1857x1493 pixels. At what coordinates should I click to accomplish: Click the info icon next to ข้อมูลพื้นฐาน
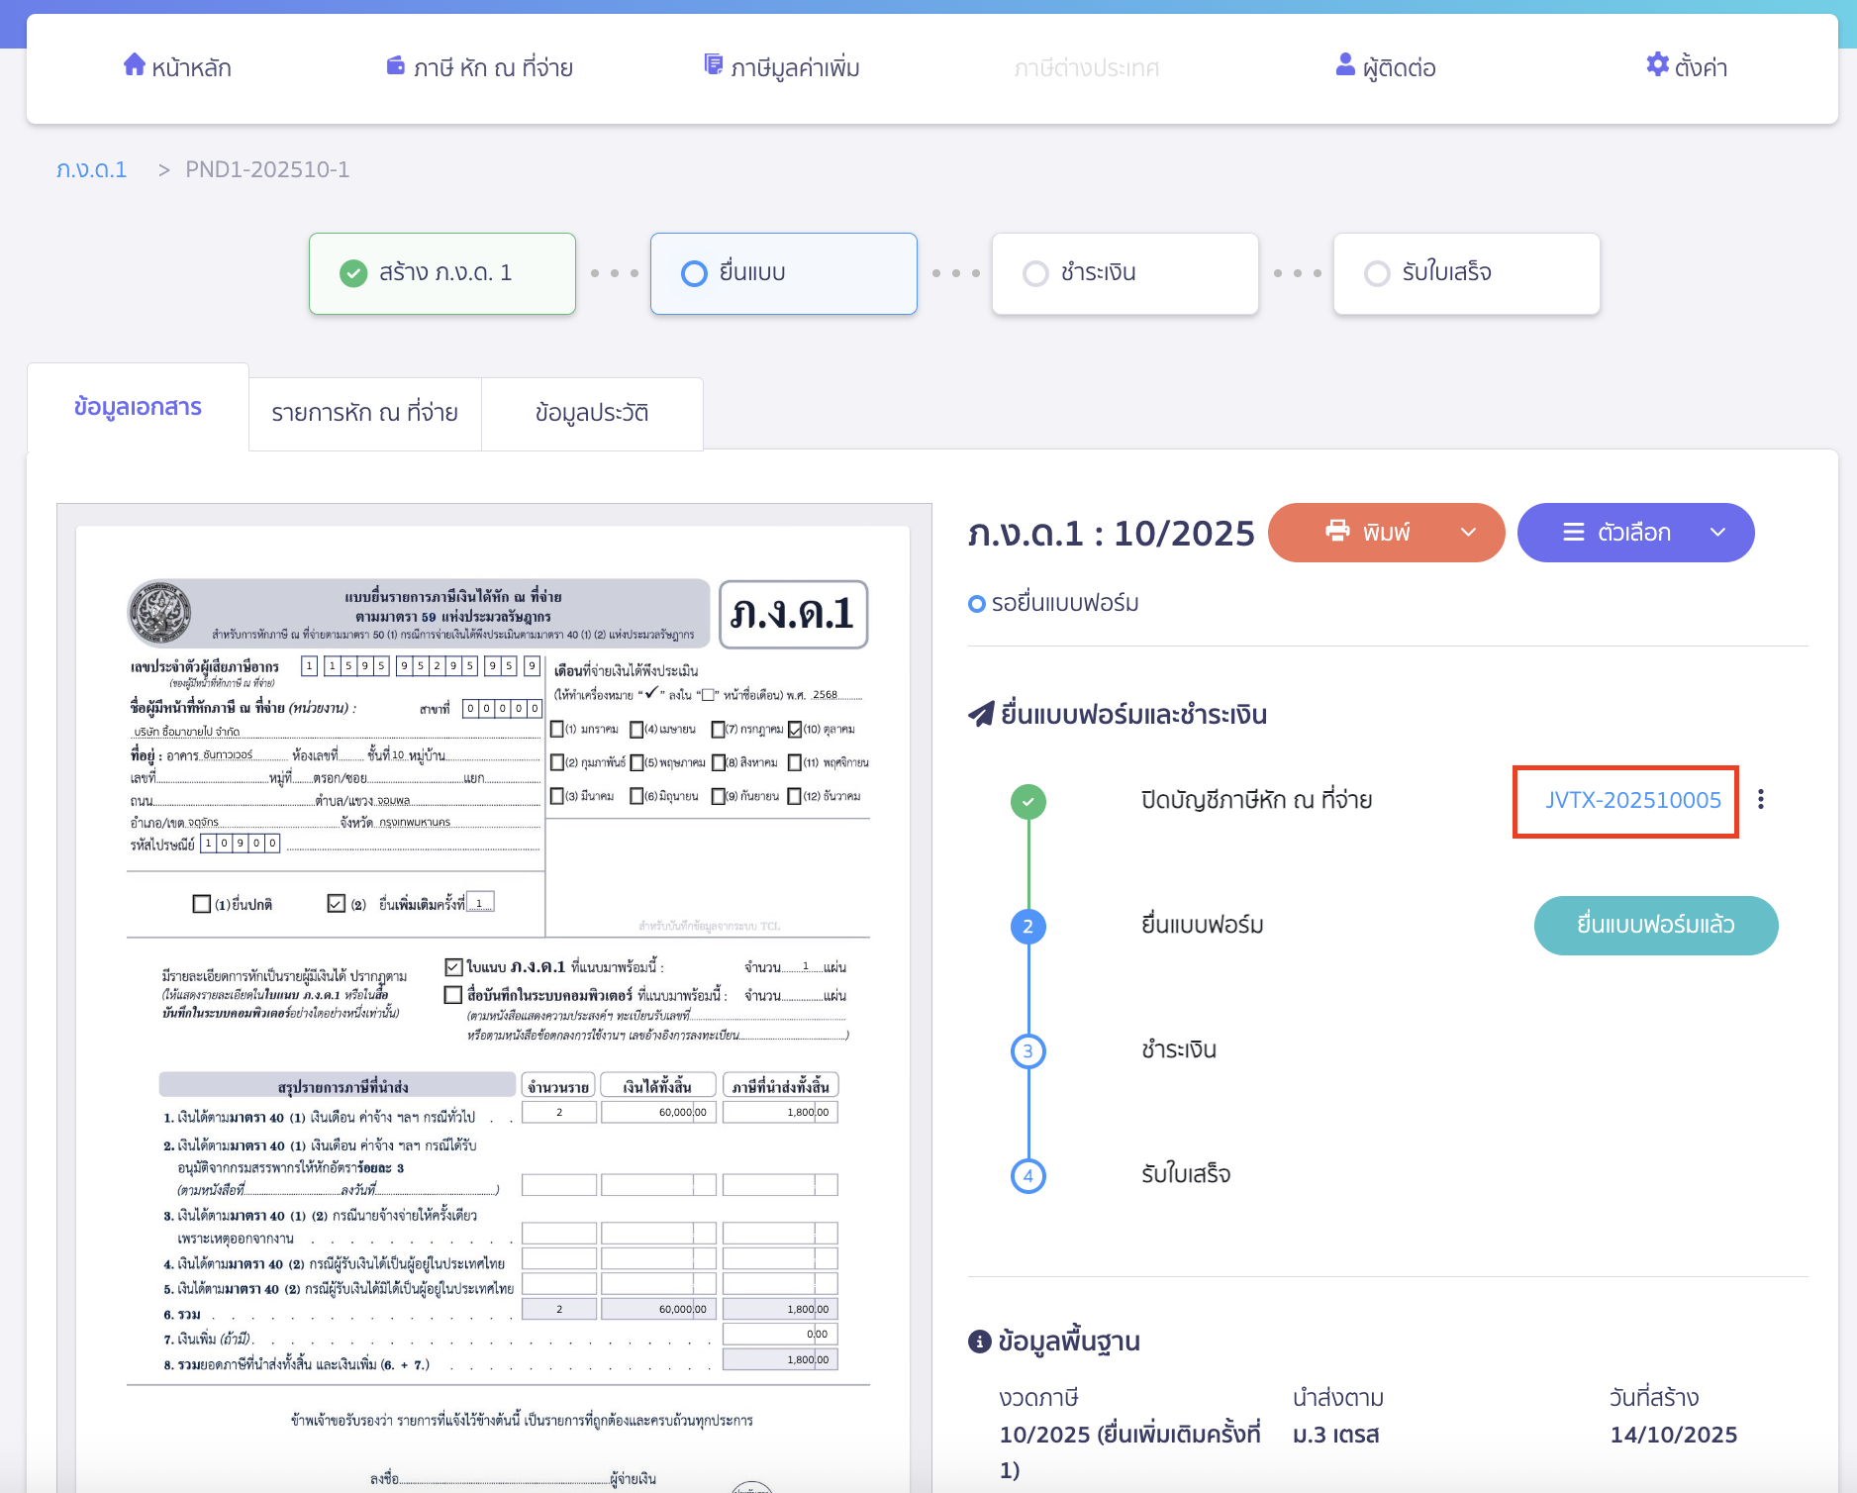point(979,1342)
